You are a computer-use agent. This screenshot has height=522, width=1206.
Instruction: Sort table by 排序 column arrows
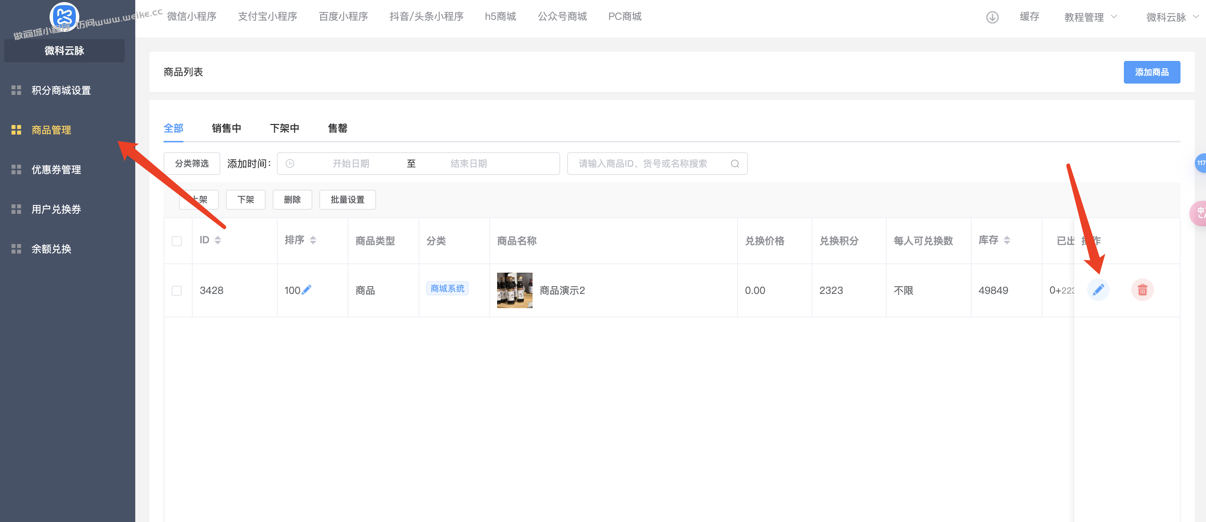(313, 240)
